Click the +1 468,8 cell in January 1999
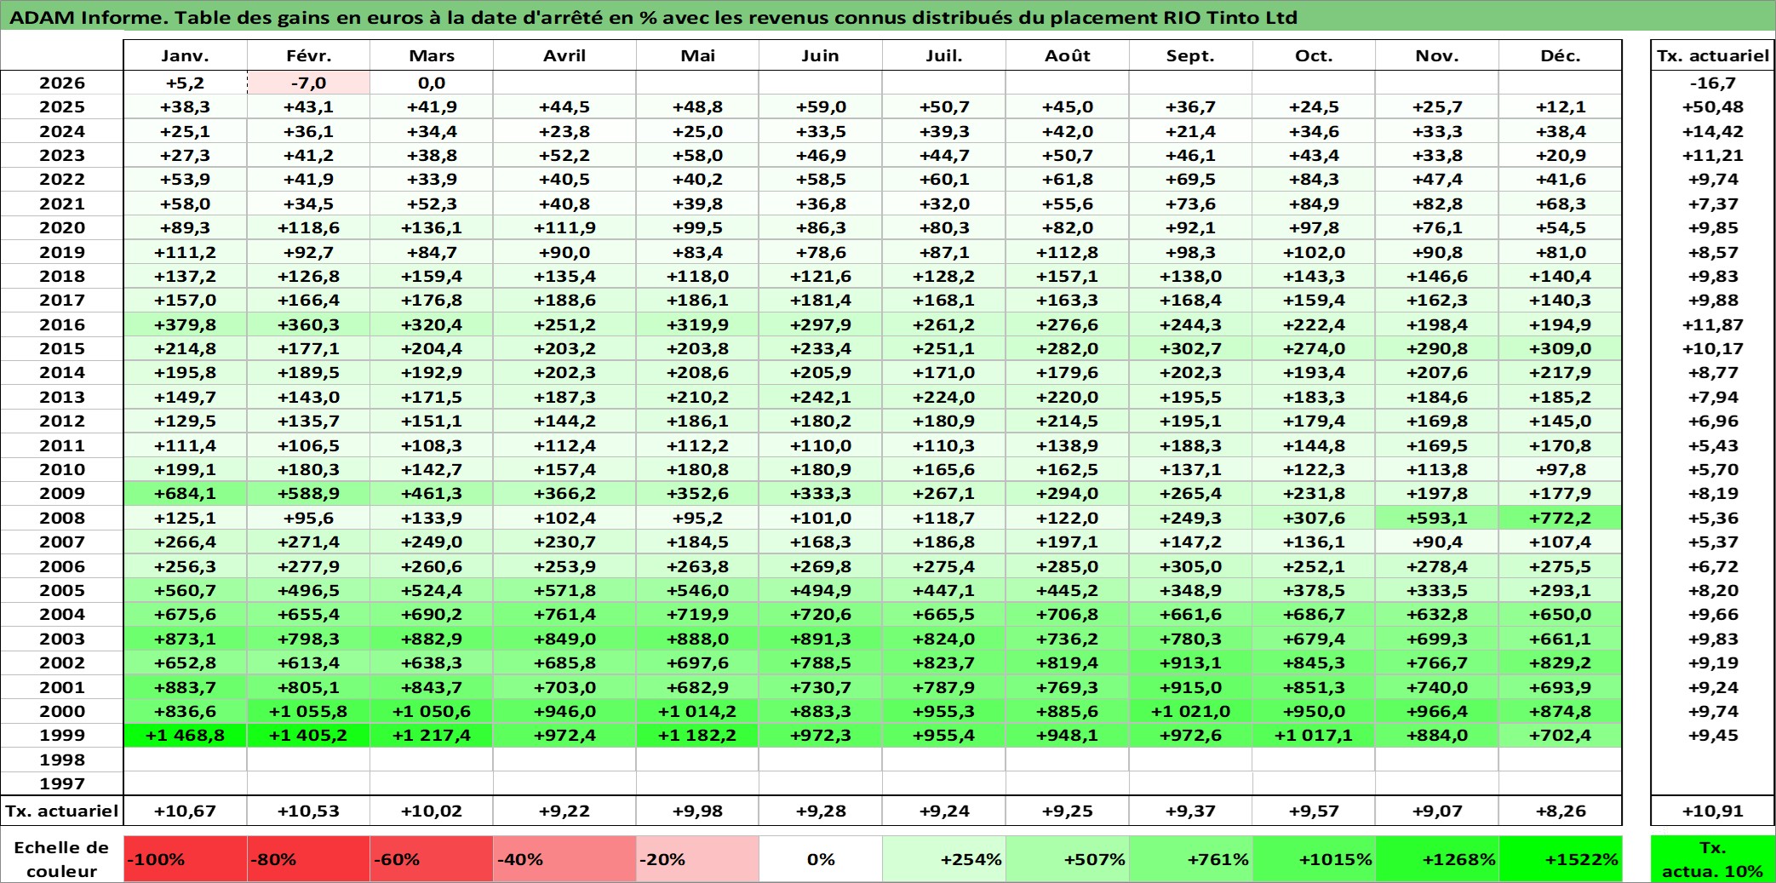This screenshot has height=883, width=1776. point(185,735)
